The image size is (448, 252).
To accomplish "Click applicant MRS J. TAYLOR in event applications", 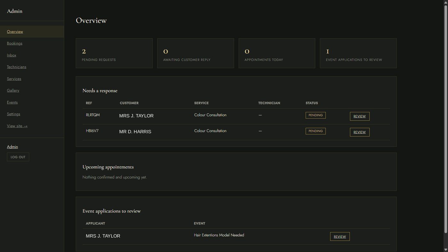I will point(103,236).
